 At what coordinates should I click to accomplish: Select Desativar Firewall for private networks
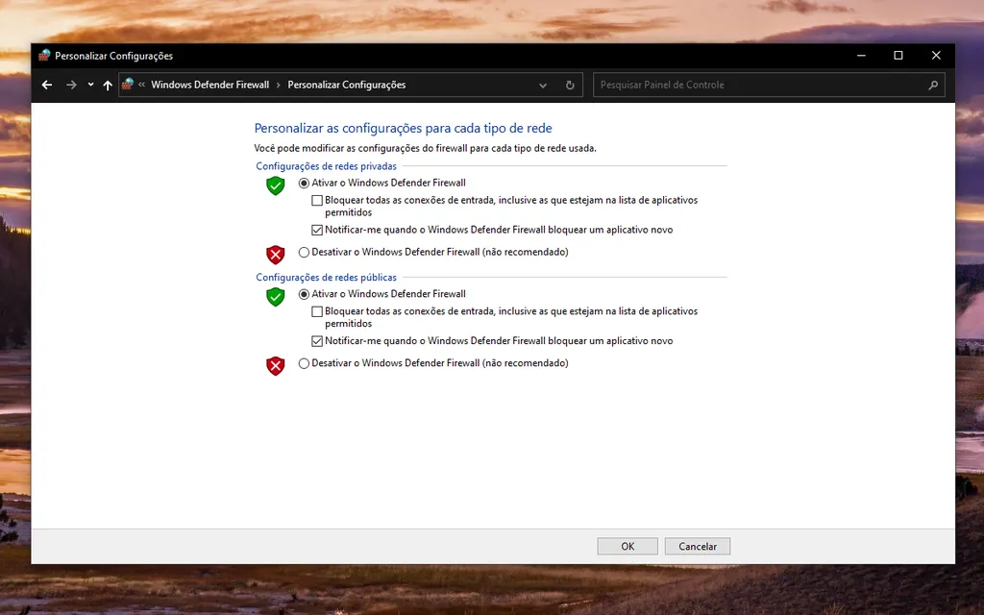click(x=304, y=253)
